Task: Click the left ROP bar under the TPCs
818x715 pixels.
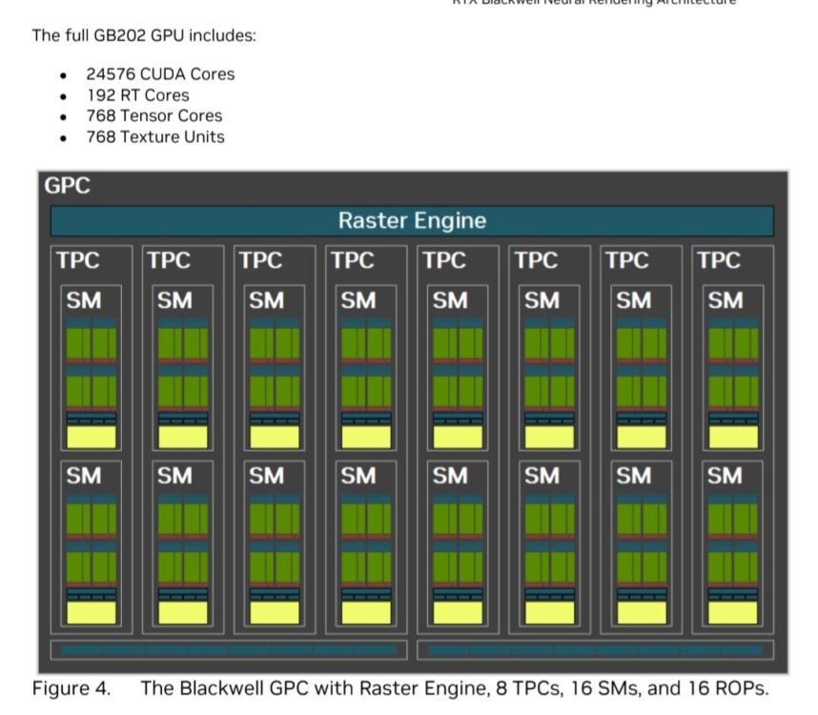Action: pyautogui.click(x=229, y=650)
